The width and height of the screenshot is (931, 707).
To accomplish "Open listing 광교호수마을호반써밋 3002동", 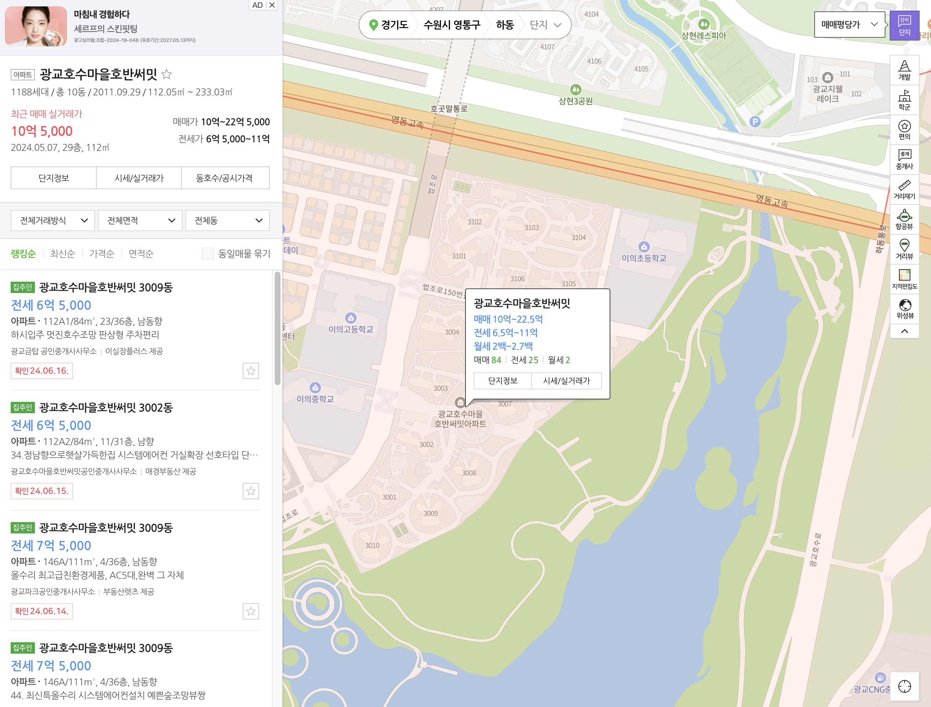I will click(106, 408).
